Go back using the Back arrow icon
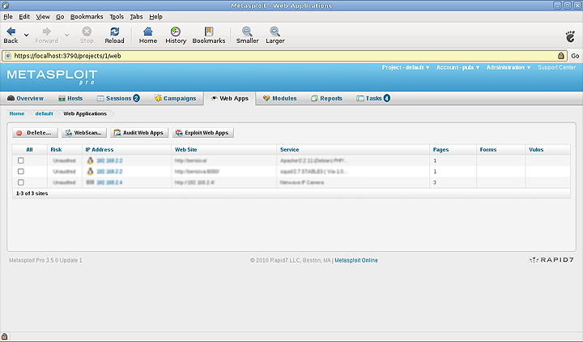The height and width of the screenshot is (342, 583). (x=11, y=32)
